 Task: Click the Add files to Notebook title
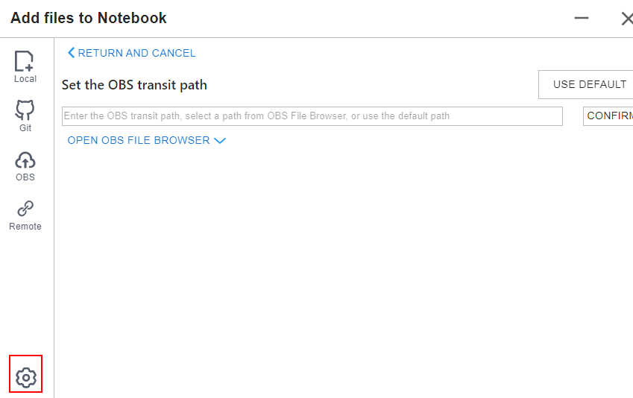[x=89, y=18]
